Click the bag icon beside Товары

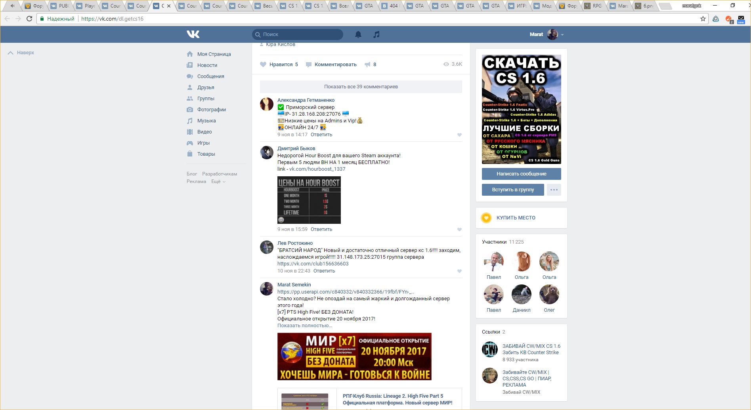click(x=190, y=154)
